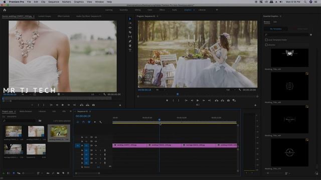Toggle V1 track lock

(82, 145)
